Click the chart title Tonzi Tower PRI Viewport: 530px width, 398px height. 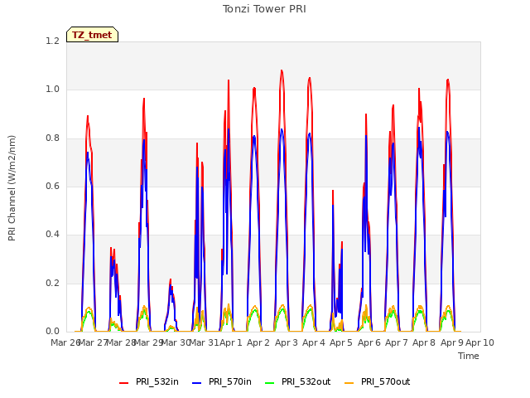[x=264, y=9]
